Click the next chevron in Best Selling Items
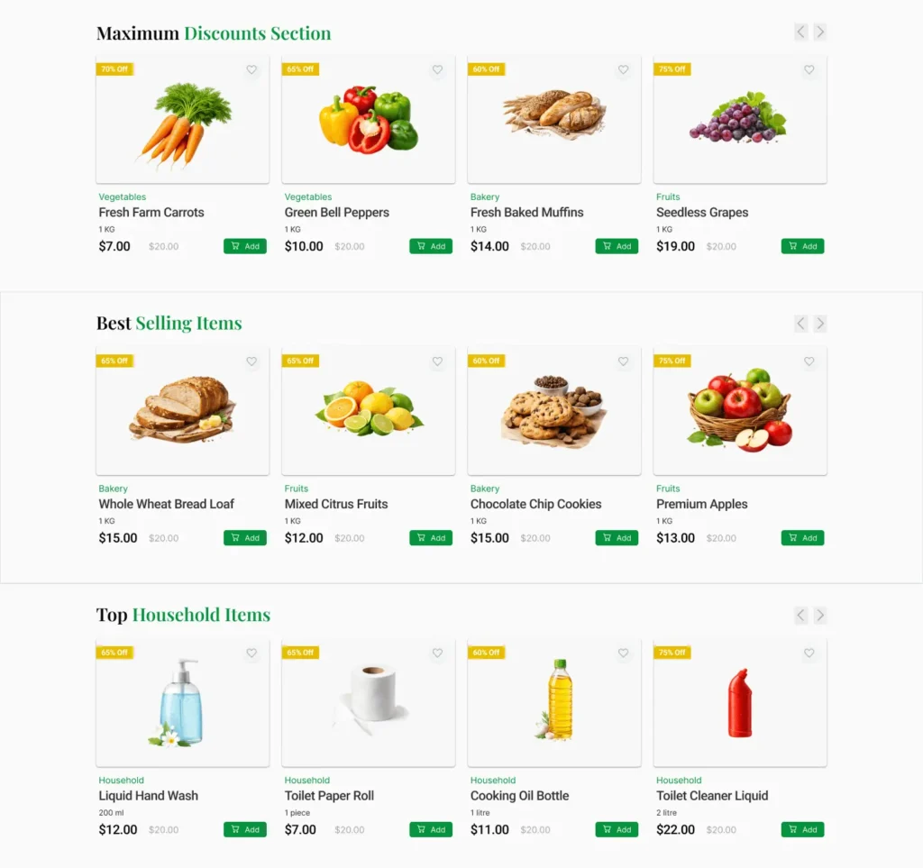This screenshot has height=868, width=923. coord(820,323)
